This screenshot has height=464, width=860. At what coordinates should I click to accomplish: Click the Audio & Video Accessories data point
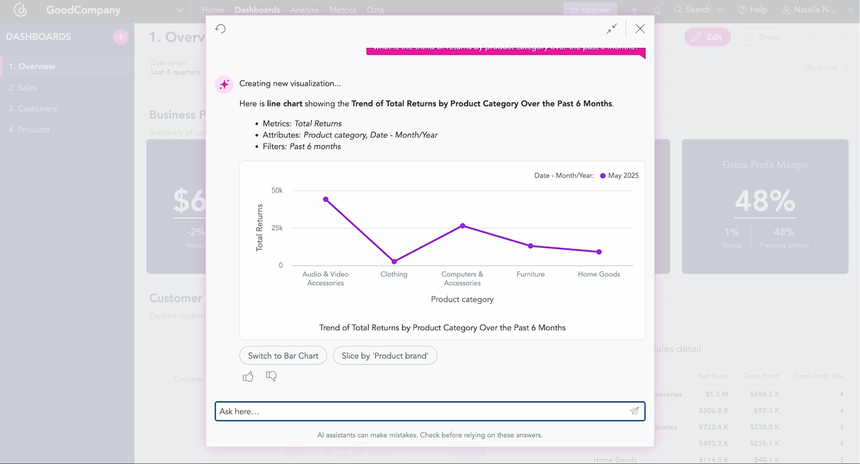point(326,199)
